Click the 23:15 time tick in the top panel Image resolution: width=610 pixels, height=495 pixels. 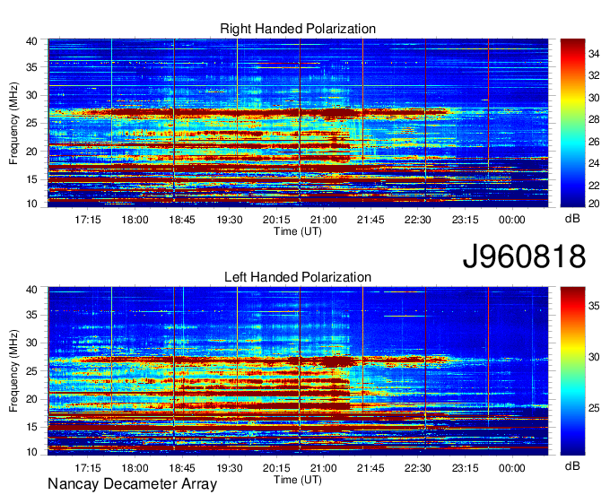(x=466, y=220)
